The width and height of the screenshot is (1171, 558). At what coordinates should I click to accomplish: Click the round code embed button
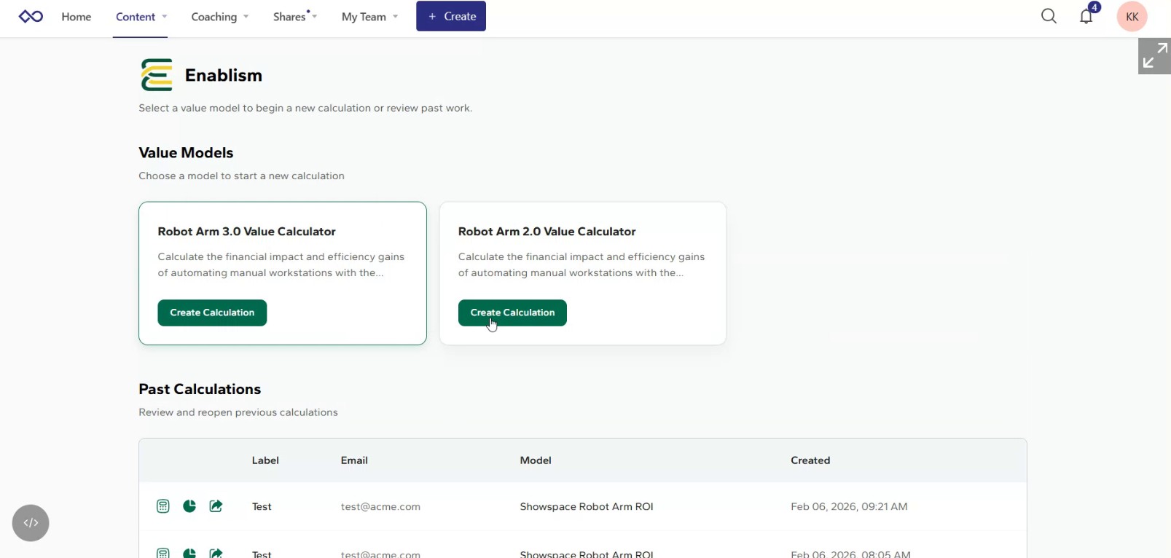point(31,523)
